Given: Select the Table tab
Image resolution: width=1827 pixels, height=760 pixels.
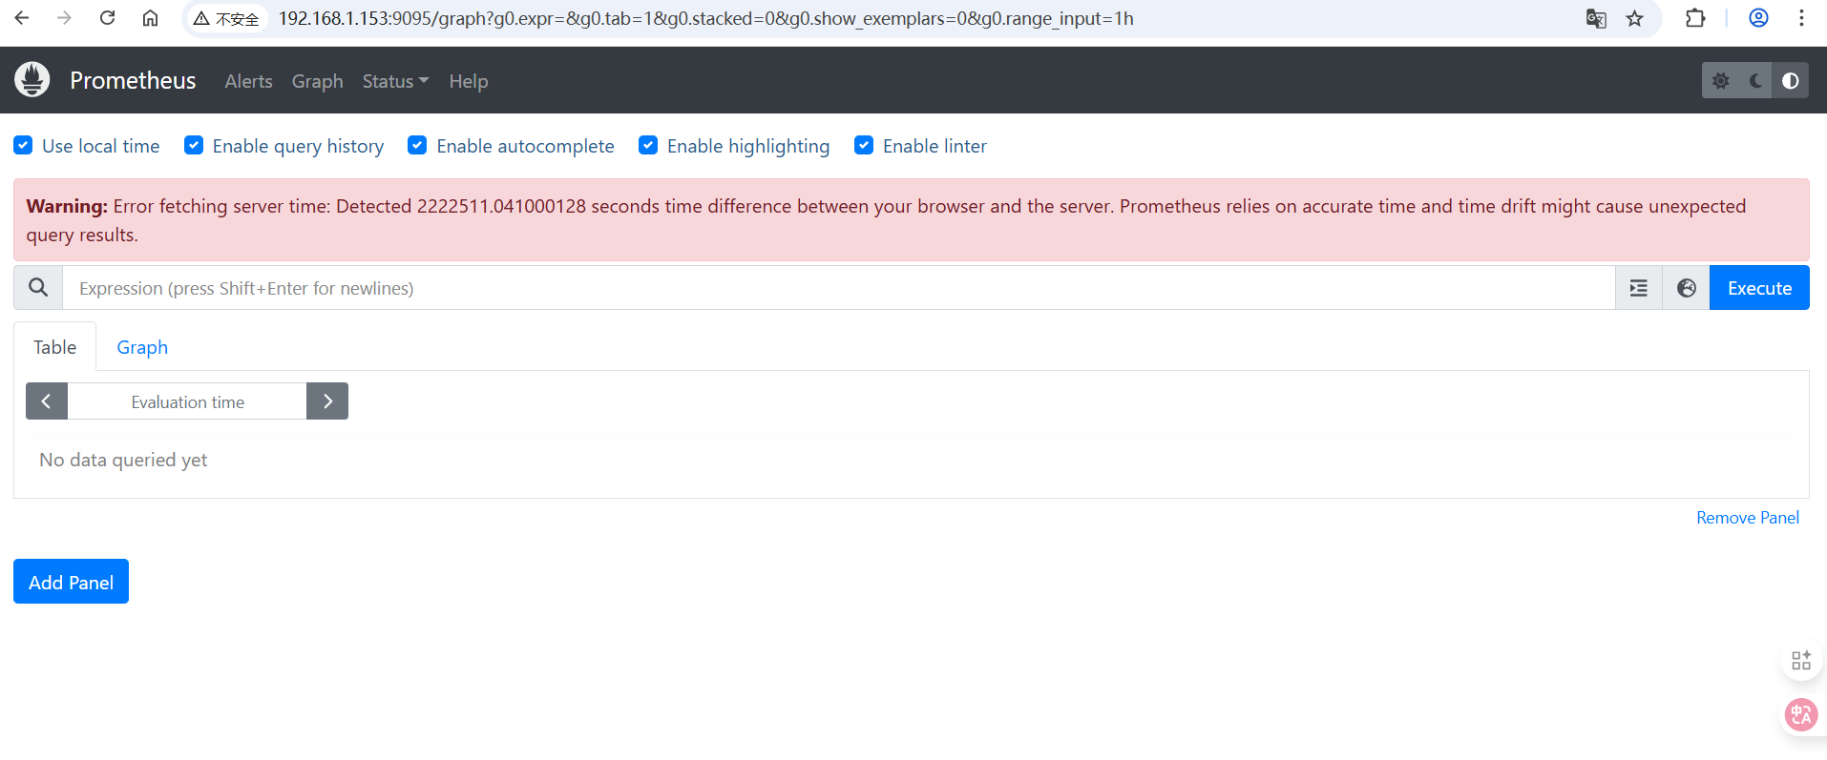Looking at the screenshot, I should pyautogui.click(x=54, y=347).
